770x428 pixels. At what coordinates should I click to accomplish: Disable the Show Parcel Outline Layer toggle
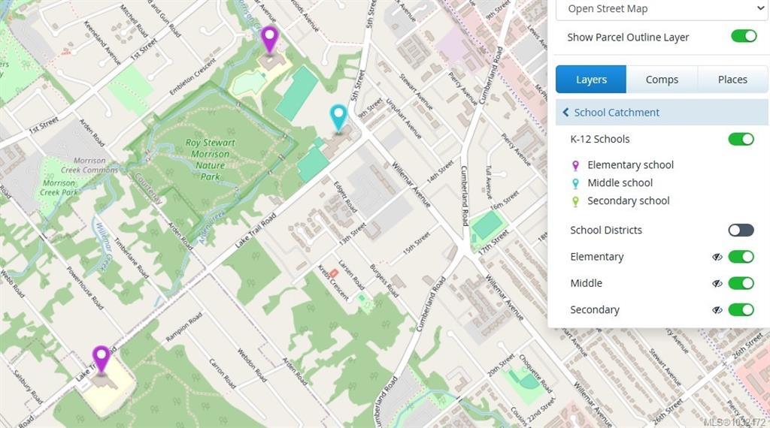[x=743, y=37]
